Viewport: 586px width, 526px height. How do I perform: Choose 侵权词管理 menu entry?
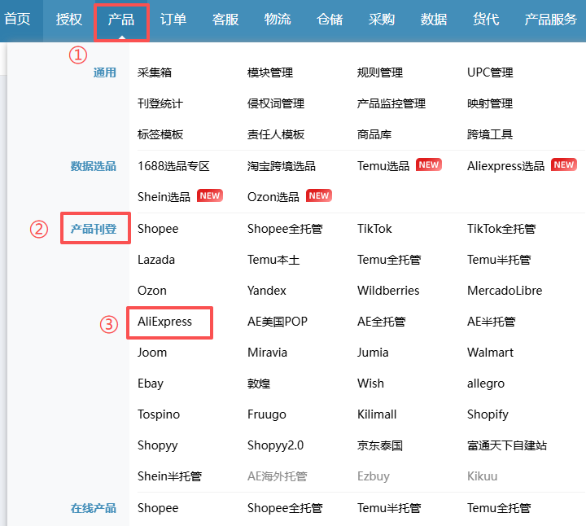click(275, 103)
